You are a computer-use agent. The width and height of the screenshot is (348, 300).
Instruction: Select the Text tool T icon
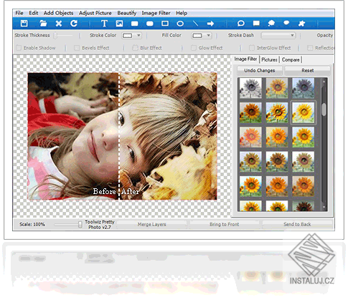104,24
